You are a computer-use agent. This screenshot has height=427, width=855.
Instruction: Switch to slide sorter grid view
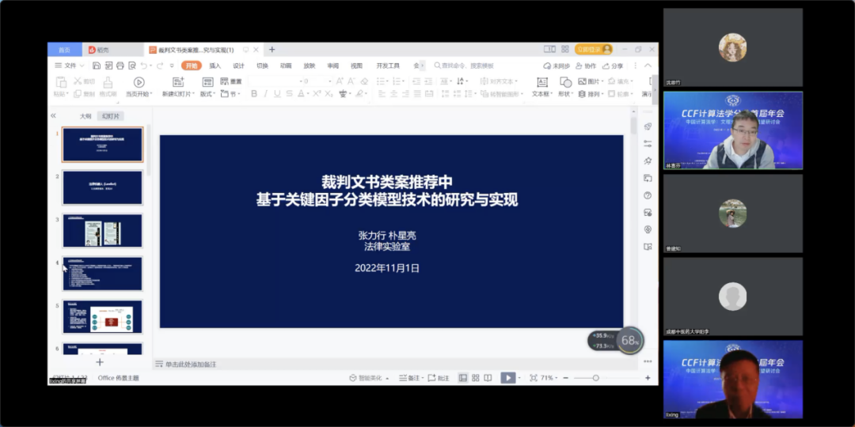476,377
